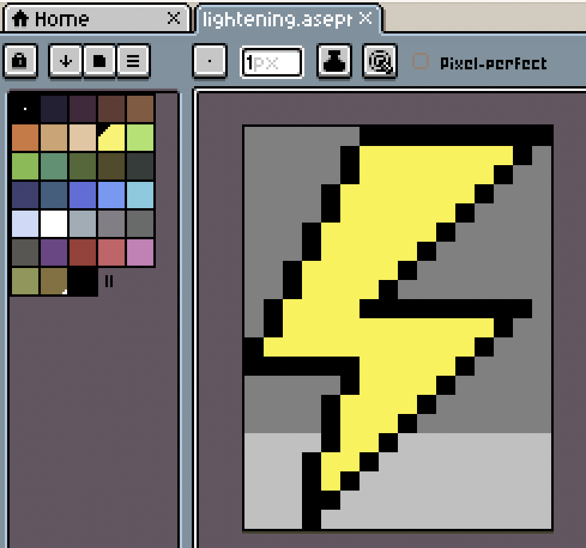Select the black palette swatch with dot

[x=25, y=108]
